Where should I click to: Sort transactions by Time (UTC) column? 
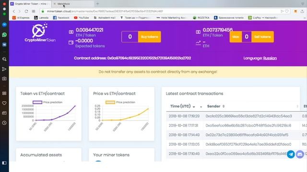click(x=182, y=106)
